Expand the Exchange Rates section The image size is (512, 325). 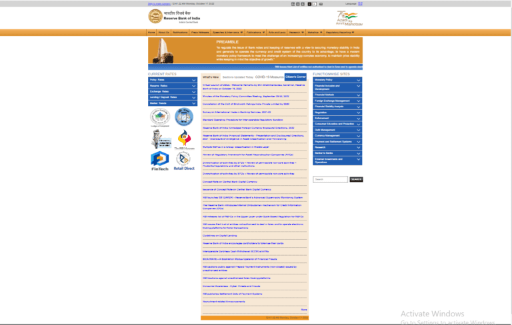173,92
